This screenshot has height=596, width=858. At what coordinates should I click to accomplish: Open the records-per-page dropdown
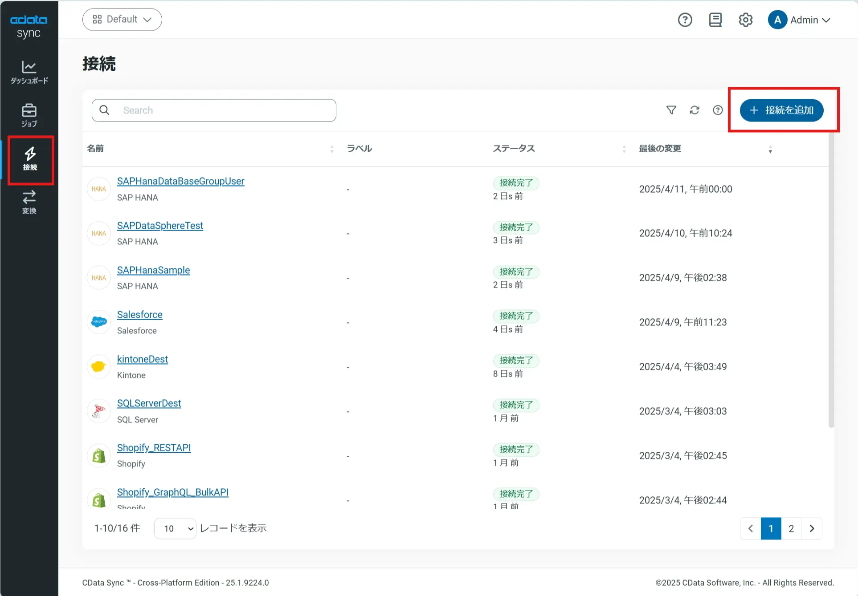pos(175,528)
